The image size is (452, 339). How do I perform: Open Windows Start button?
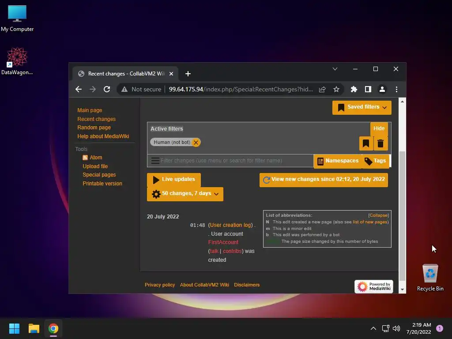point(14,328)
